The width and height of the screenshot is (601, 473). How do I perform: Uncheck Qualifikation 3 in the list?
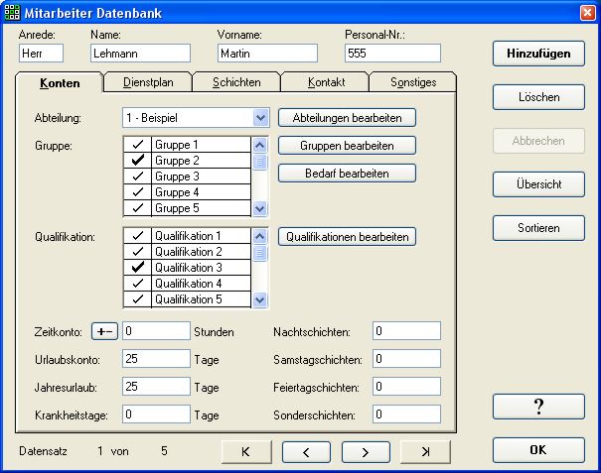coord(138,268)
